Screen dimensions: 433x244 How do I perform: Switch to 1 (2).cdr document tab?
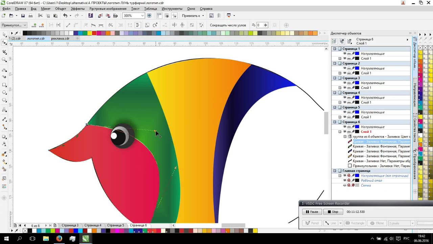point(15,38)
